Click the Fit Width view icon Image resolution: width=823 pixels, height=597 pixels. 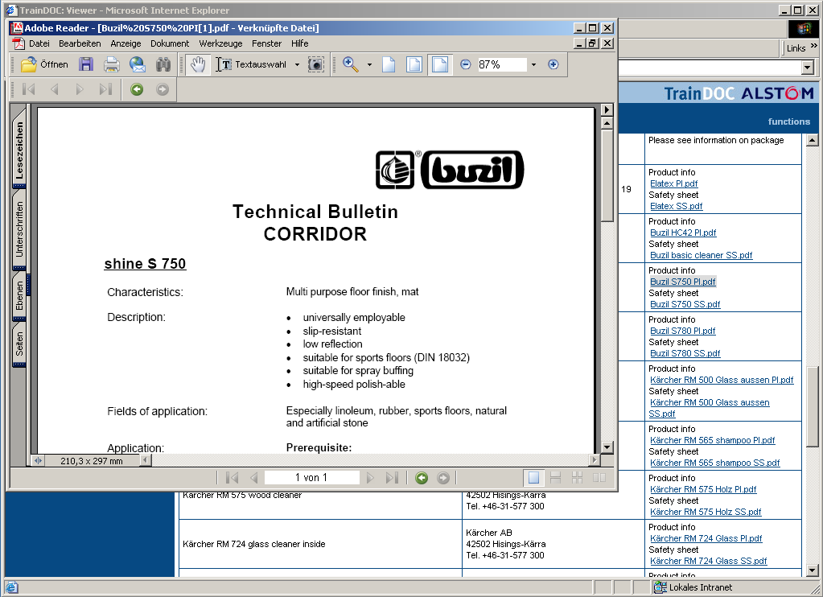tap(440, 64)
